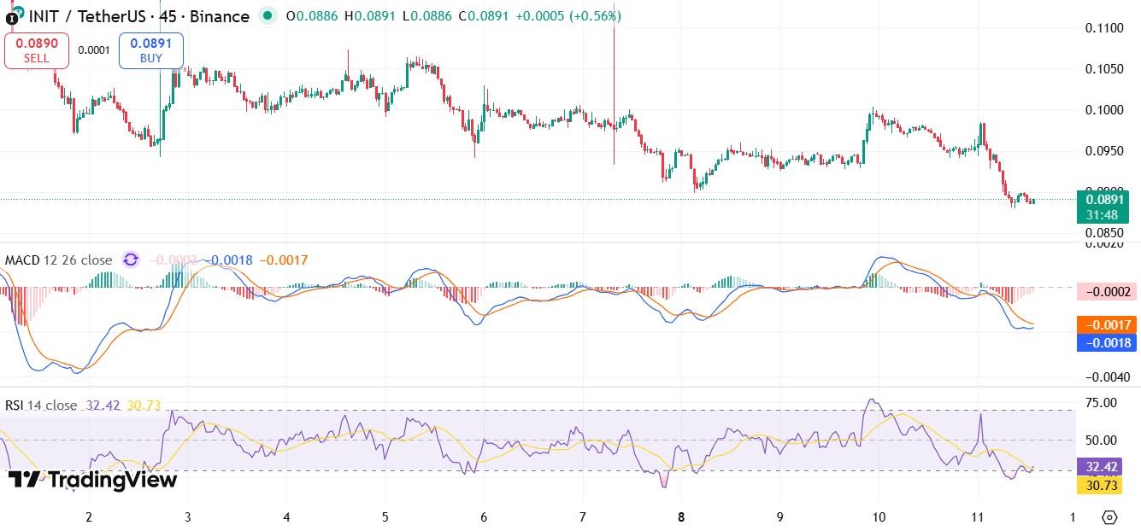Select the MACD 12 26 close legend

56,260
